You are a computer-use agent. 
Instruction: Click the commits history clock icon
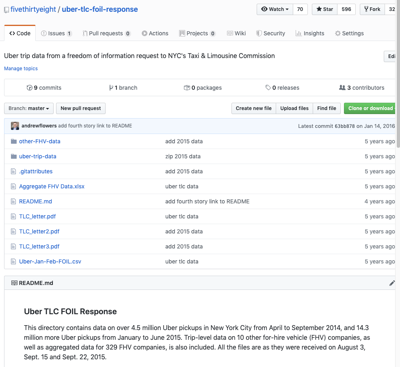30,88
